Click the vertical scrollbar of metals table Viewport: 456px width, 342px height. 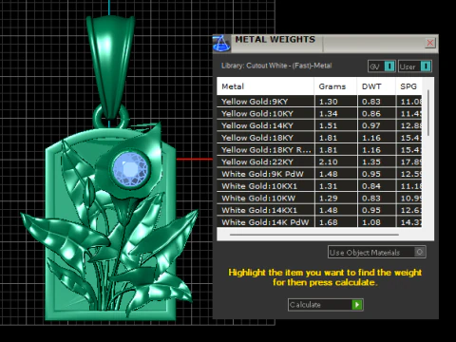click(x=428, y=113)
